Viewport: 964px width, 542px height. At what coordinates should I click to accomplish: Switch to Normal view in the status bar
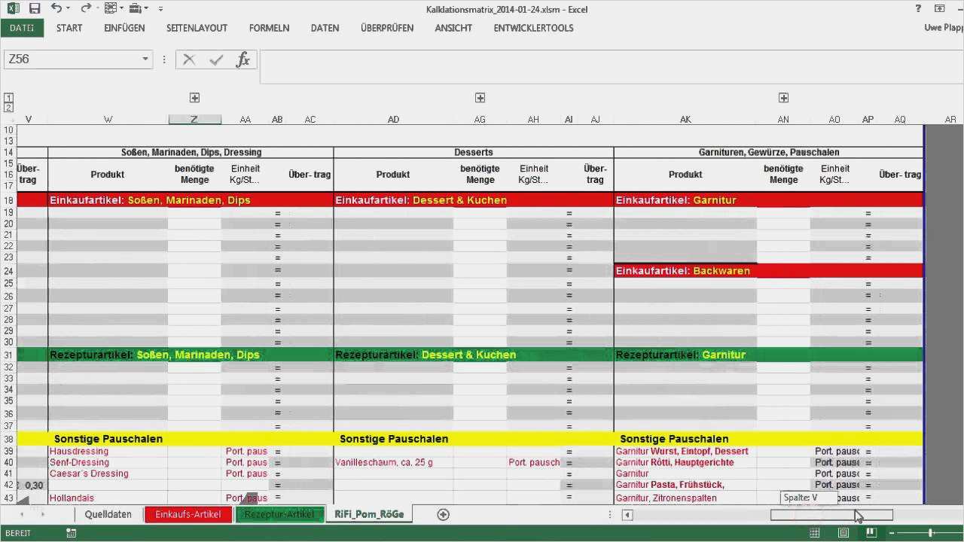[815, 533]
